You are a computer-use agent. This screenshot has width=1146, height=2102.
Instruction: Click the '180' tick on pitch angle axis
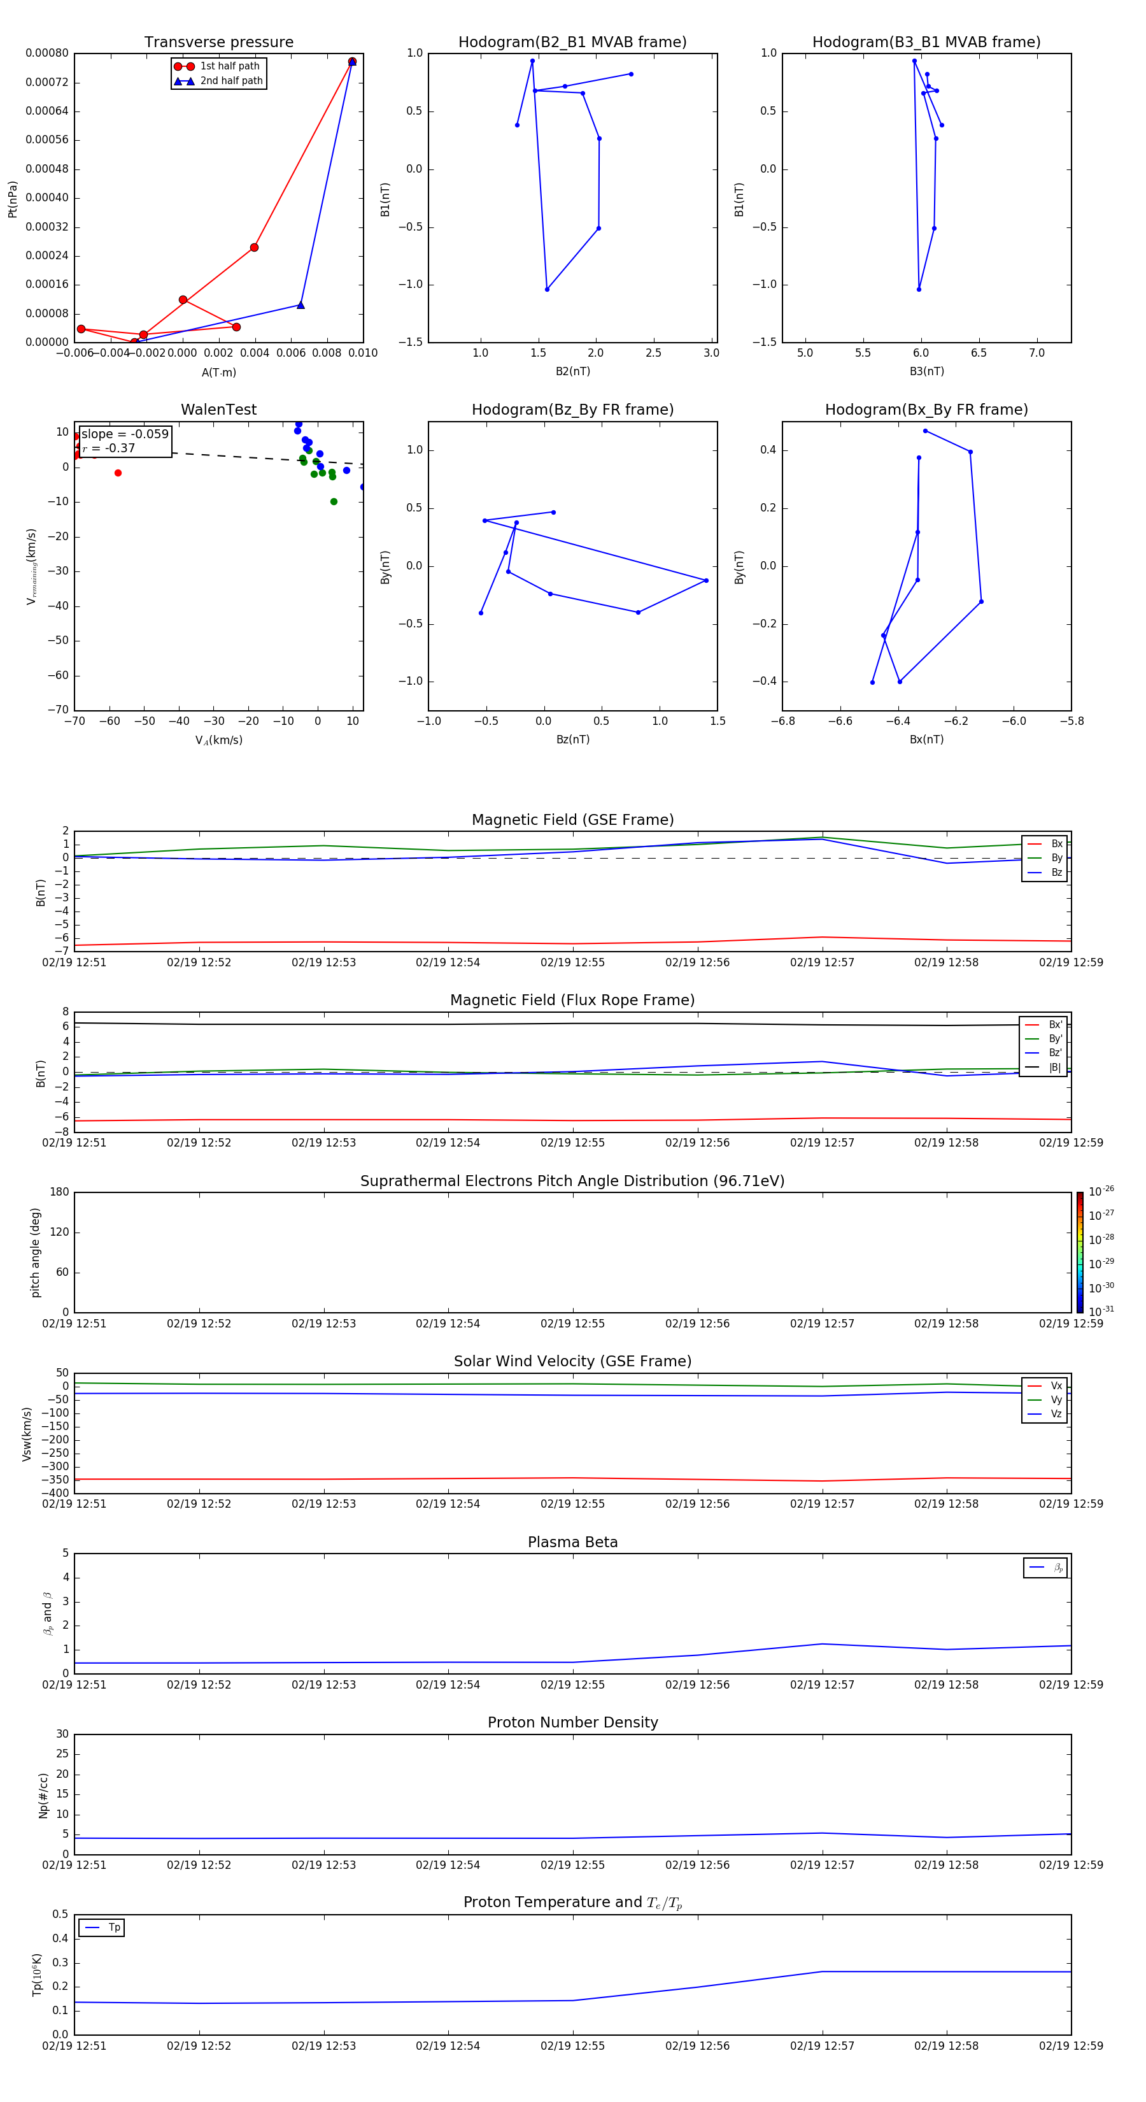[60, 1192]
